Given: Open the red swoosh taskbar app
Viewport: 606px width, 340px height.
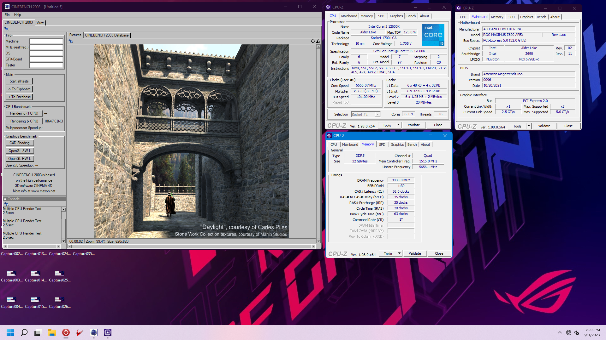Looking at the screenshot, I should [x=80, y=332].
